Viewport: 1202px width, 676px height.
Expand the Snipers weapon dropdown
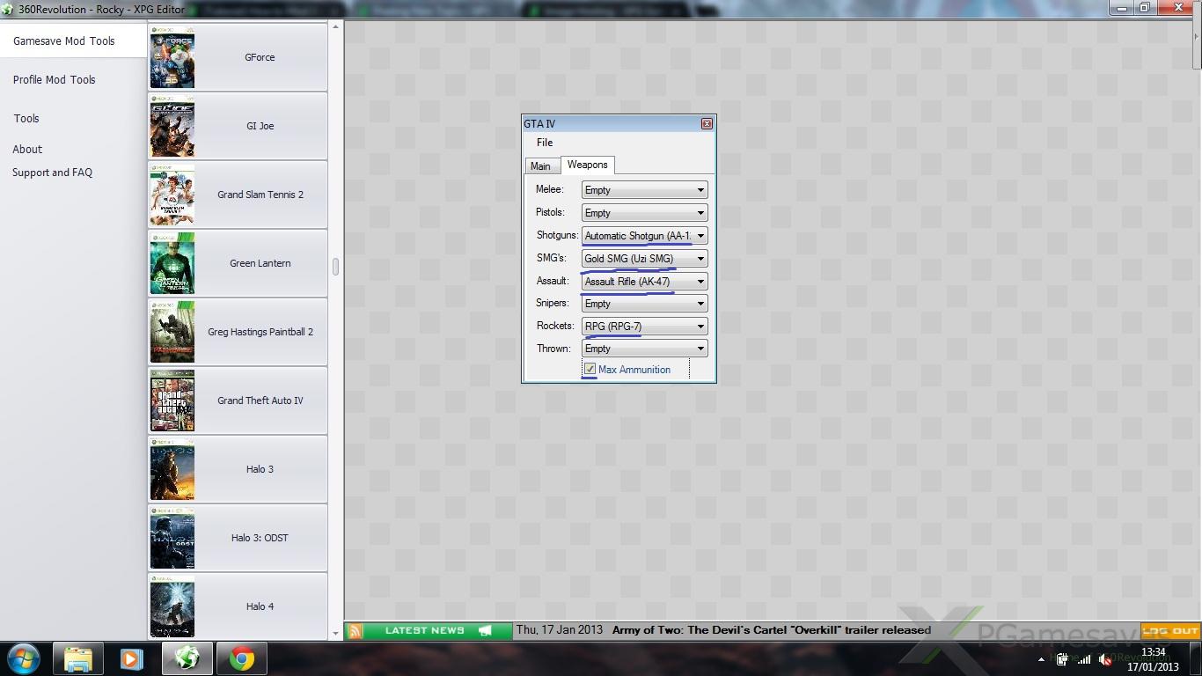tap(700, 304)
